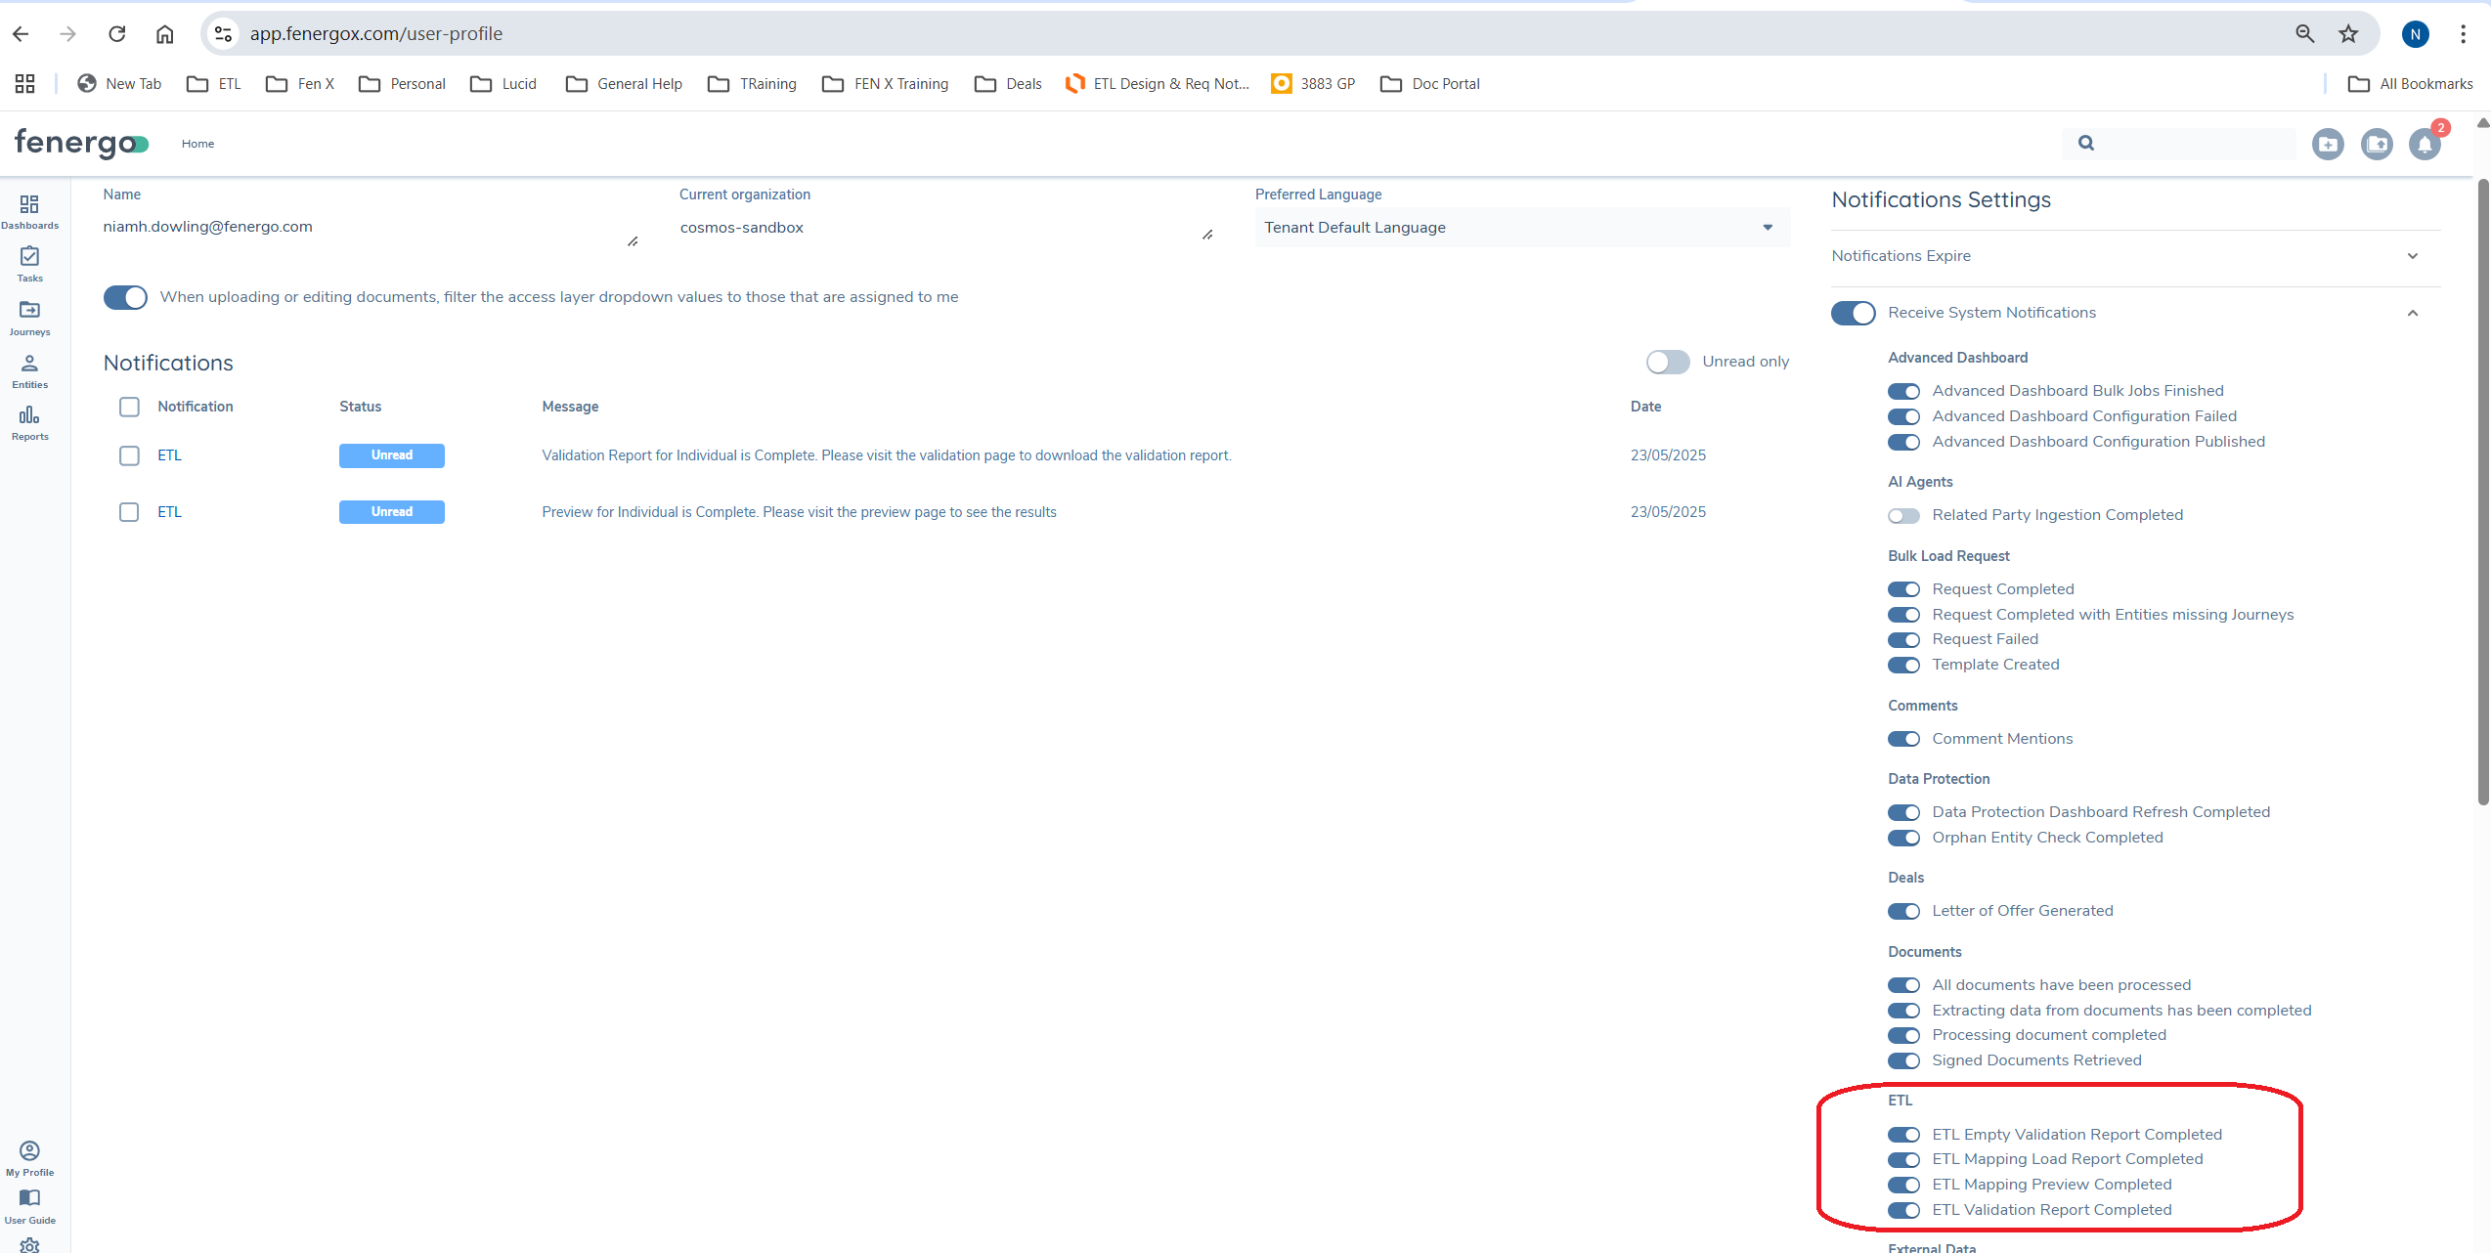Viewport: 2491px width, 1253px height.
Task: Enable the Related Party Ingestion Completed switch
Action: (1903, 515)
